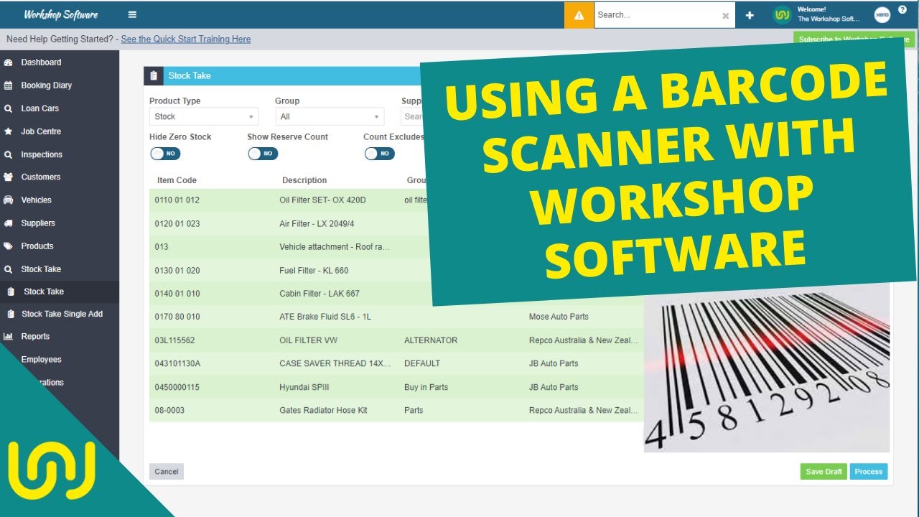This screenshot has height=517, width=919.
Task: Click the Customers people icon
Action: (9, 177)
